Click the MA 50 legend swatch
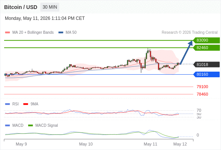This screenshot has height=150, width=221. pyautogui.click(x=61, y=33)
